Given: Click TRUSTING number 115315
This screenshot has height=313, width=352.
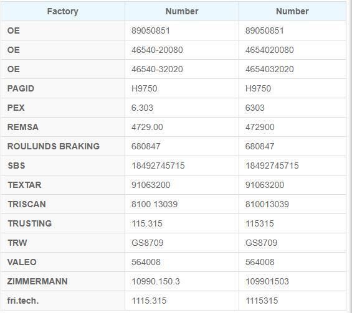Looking at the screenshot, I should [x=260, y=223].
